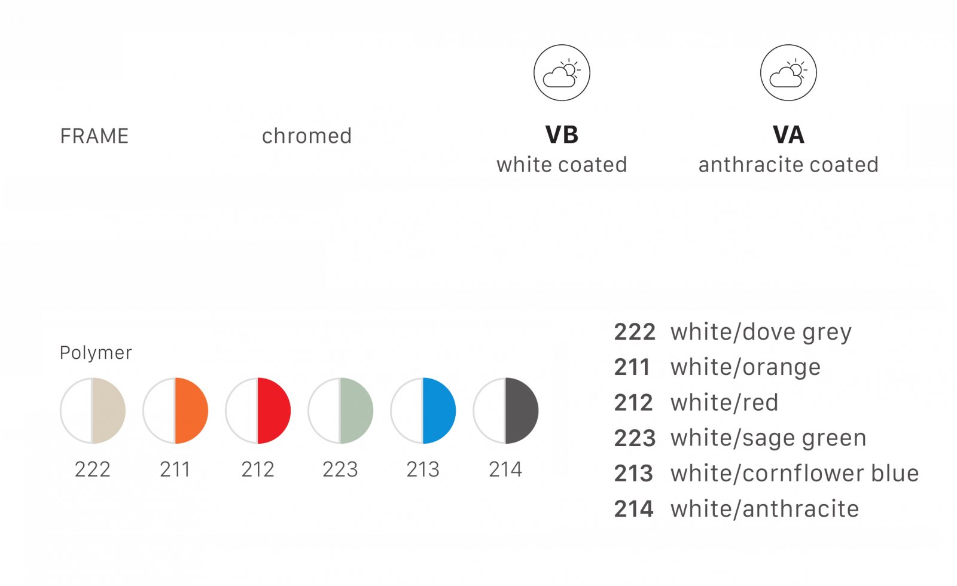
Task: Select the white/dove grey swatch 222
Action: click(93, 410)
